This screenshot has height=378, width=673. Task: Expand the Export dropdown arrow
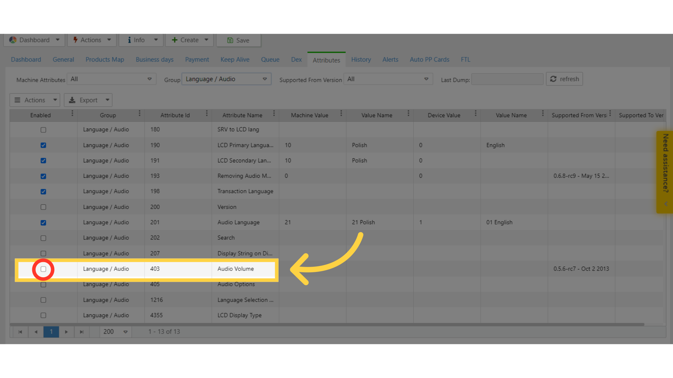click(x=108, y=100)
